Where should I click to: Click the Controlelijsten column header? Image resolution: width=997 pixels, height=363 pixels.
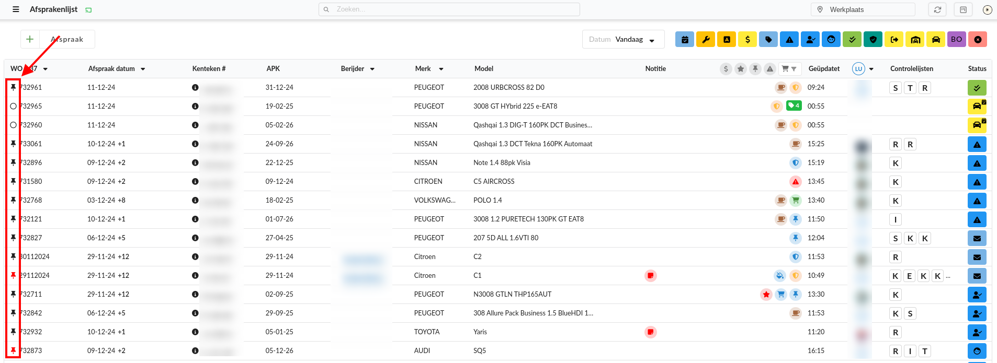[911, 68]
